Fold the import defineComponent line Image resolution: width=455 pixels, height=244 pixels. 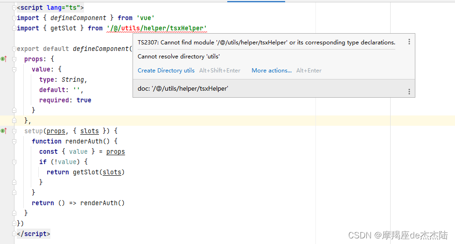14,18
